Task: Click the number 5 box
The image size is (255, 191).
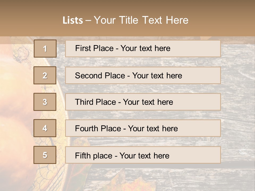Action: pyautogui.click(x=45, y=155)
